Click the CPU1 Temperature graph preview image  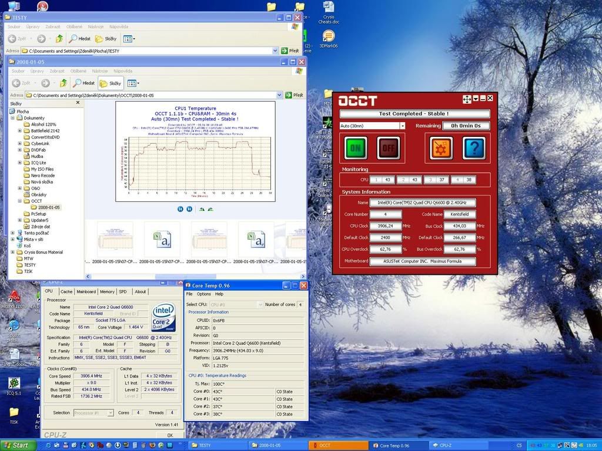click(x=195, y=152)
